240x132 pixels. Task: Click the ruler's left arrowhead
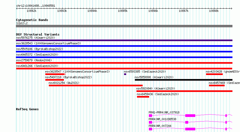pyautogui.click(x=17, y=8)
